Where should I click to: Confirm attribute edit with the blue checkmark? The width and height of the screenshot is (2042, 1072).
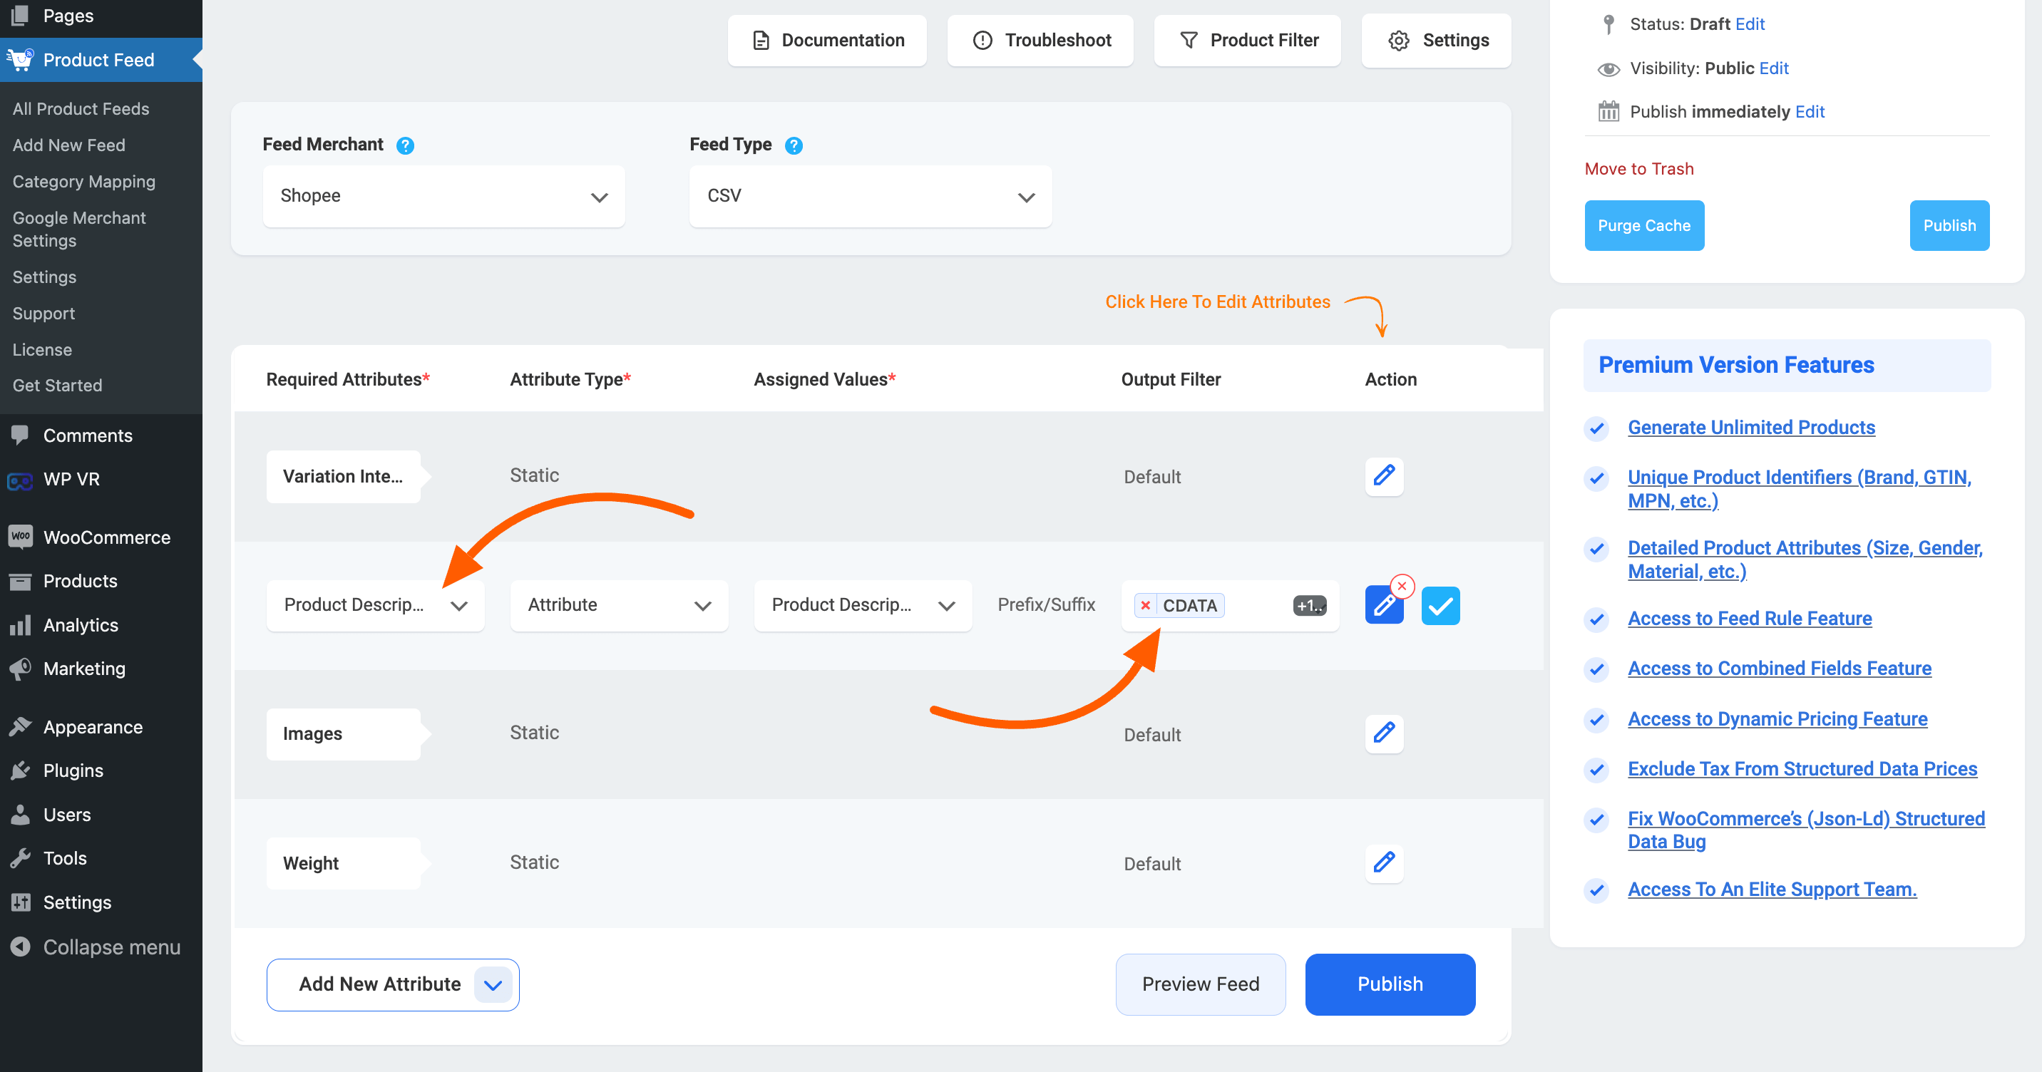(1440, 606)
